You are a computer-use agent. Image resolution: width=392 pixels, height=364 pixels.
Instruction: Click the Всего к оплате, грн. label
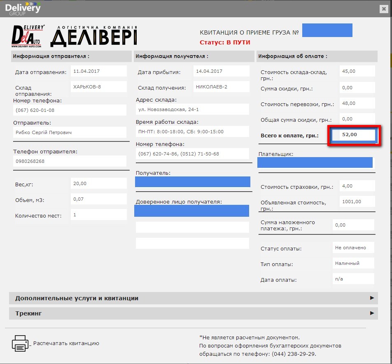click(x=289, y=136)
